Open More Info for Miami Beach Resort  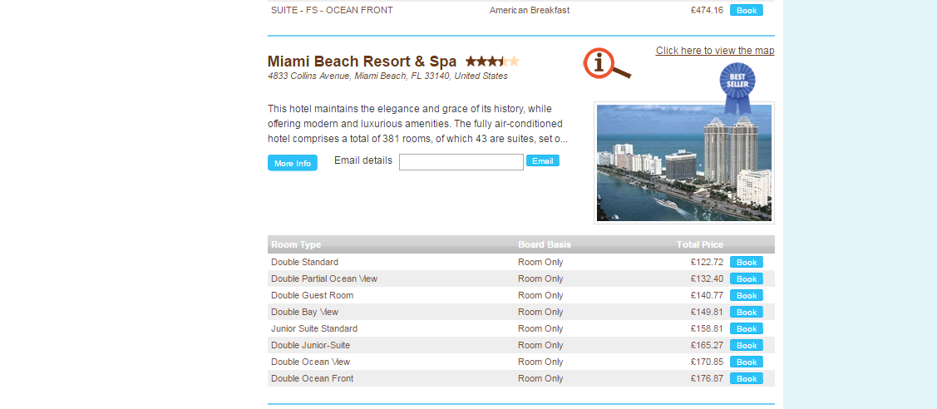[x=292, y=163]
